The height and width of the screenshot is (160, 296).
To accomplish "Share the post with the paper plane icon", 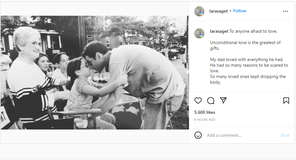I will point(223,101).
